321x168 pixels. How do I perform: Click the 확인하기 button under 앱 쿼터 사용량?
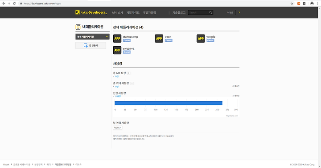118,128
